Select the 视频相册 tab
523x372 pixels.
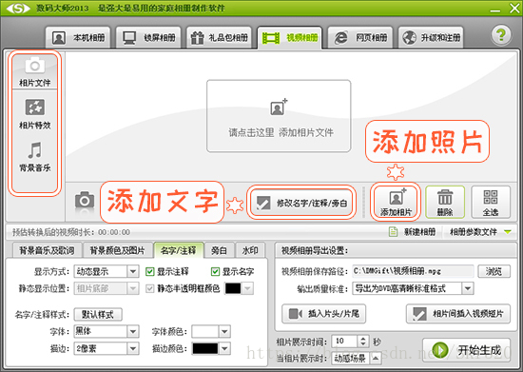pyautogui.click(x=289, y=37)
